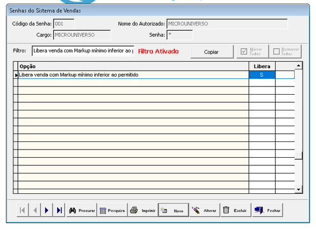316x230 pixels.
Task: Print using the Imprimir button
Action: [x=142, y=210]
